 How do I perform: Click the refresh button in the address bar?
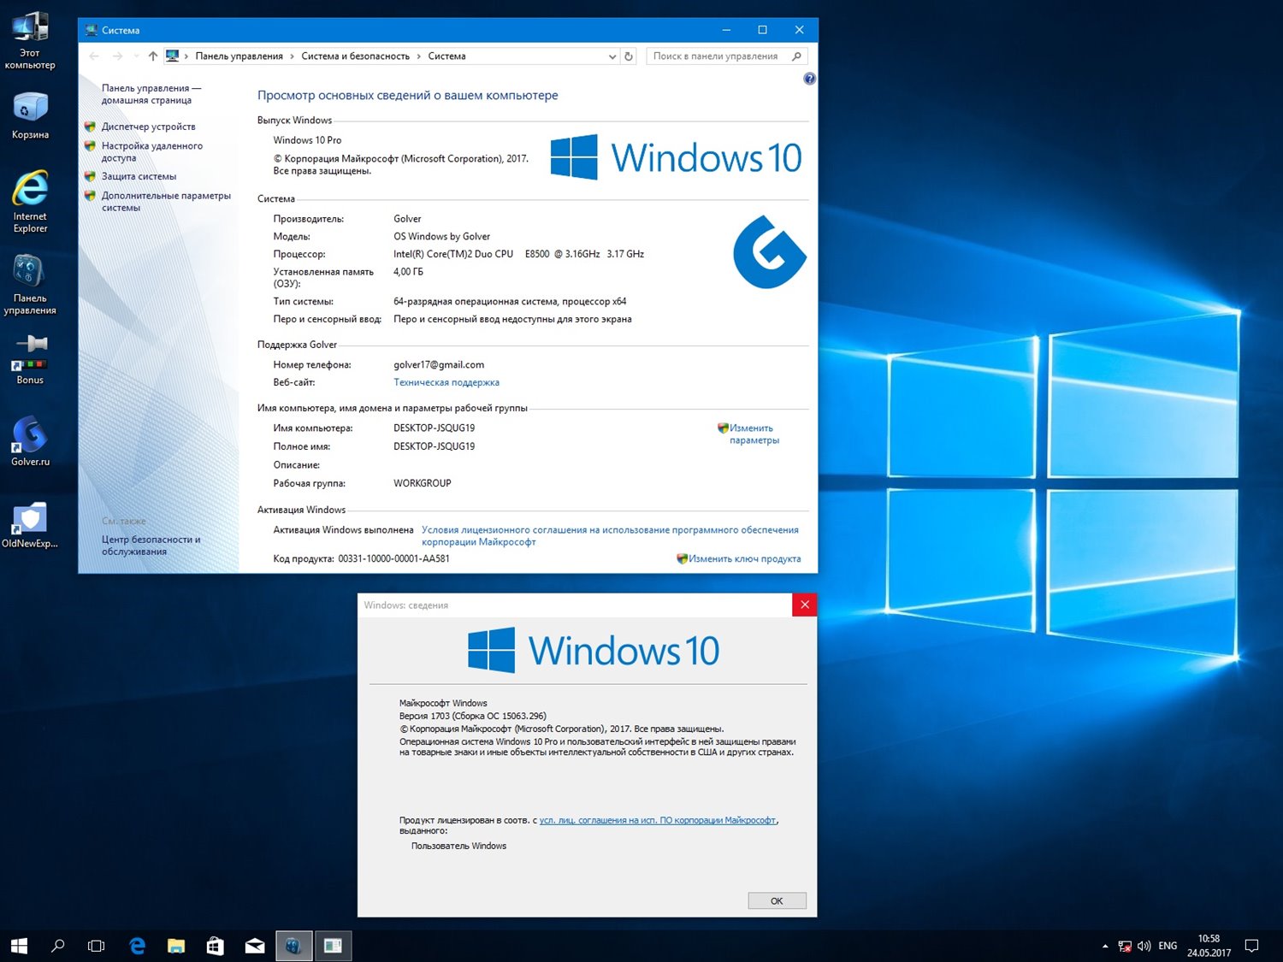[629, 56]
